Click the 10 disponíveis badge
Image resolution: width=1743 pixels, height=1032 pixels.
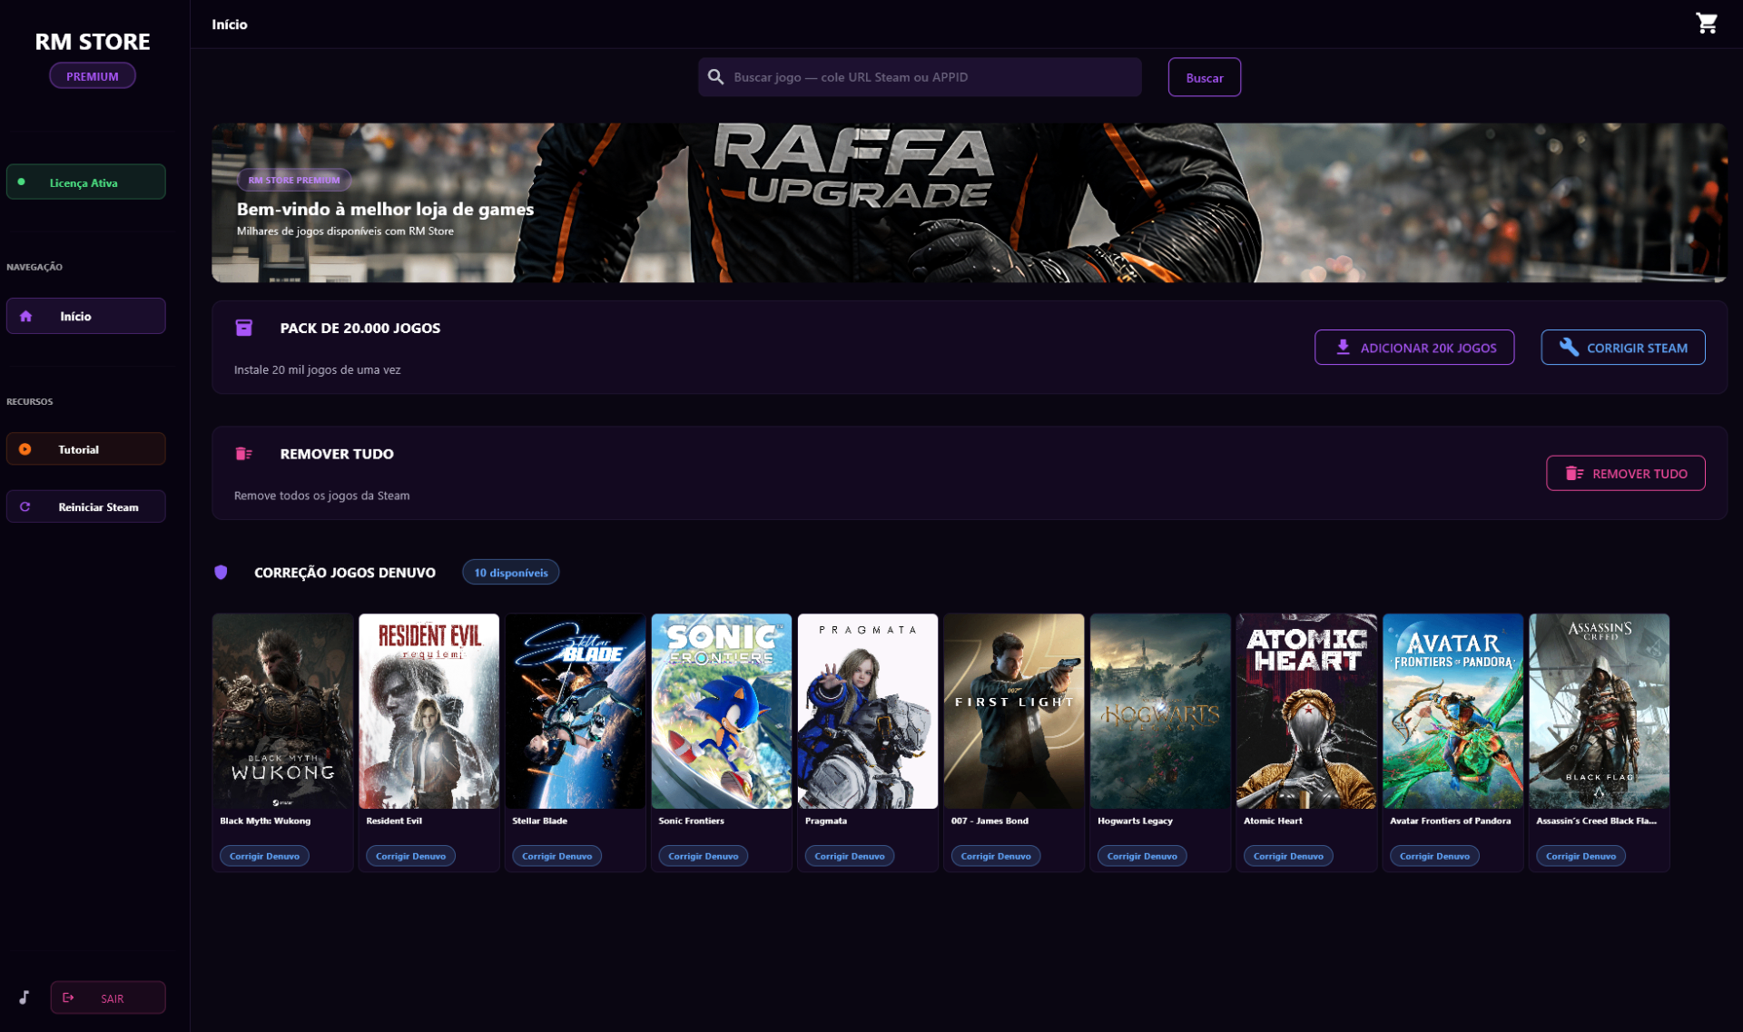tap(510, 572)
